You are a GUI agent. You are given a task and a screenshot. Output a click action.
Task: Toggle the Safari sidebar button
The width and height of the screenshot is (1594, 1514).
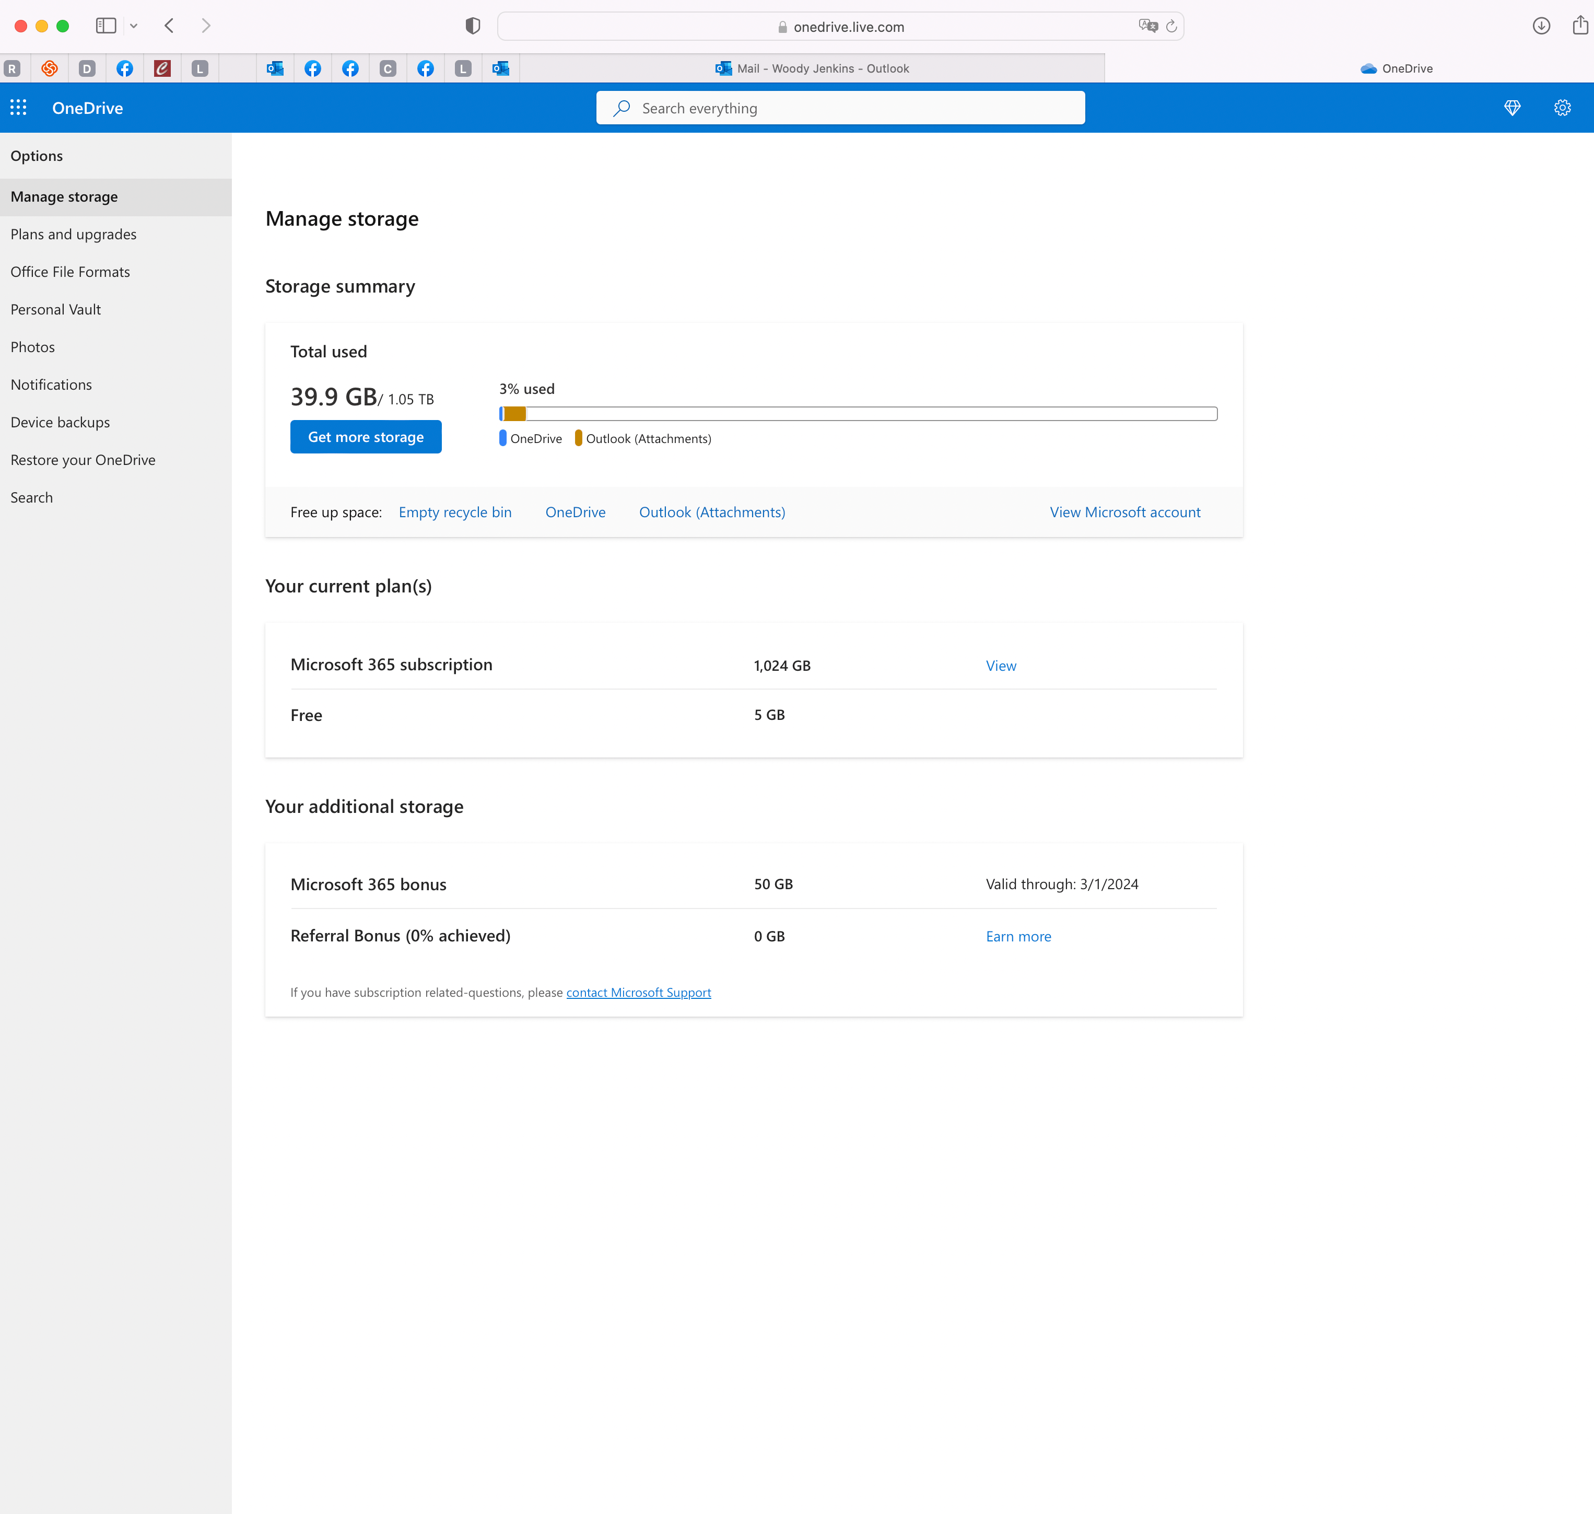click(x=107, y=26)
